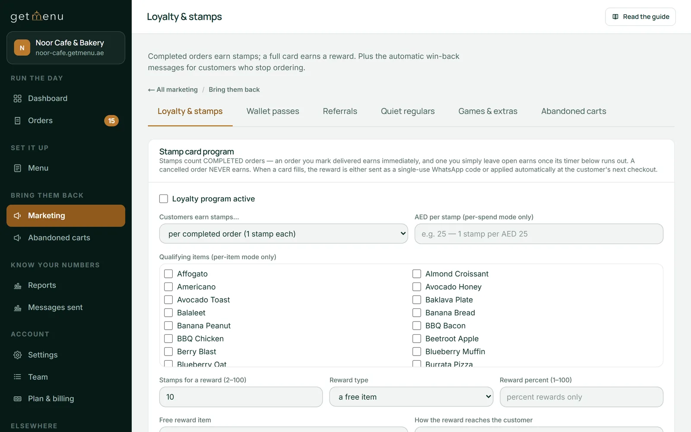Check the Beetroot Apple item
The width and height of the screenshot is (691, 432).
point(417,339)
